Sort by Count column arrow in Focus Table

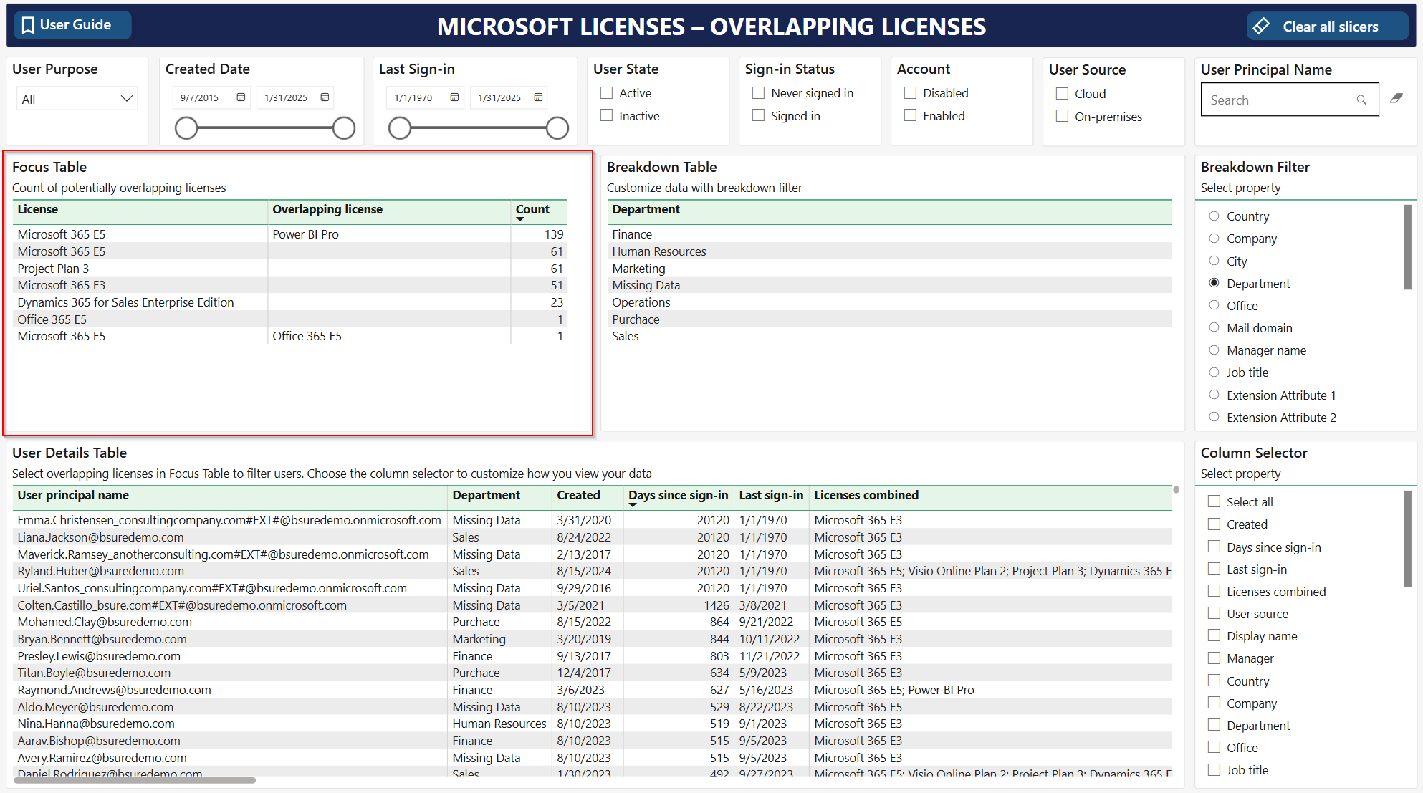tap(520, 219)
